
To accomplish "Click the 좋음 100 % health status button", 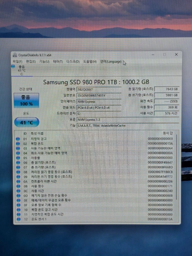I will (26, 100).
